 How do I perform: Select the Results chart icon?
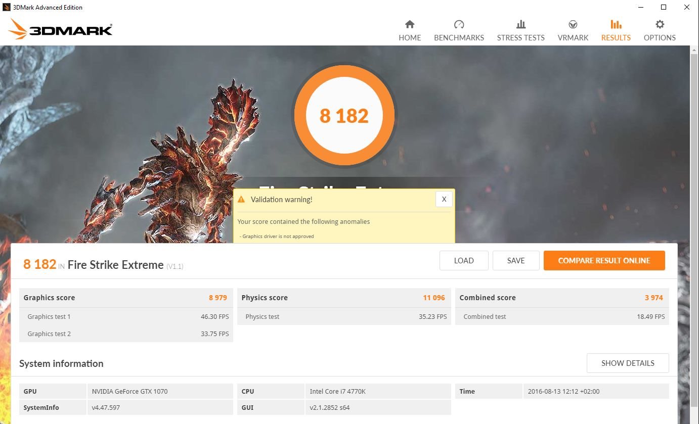coord(616,24)
